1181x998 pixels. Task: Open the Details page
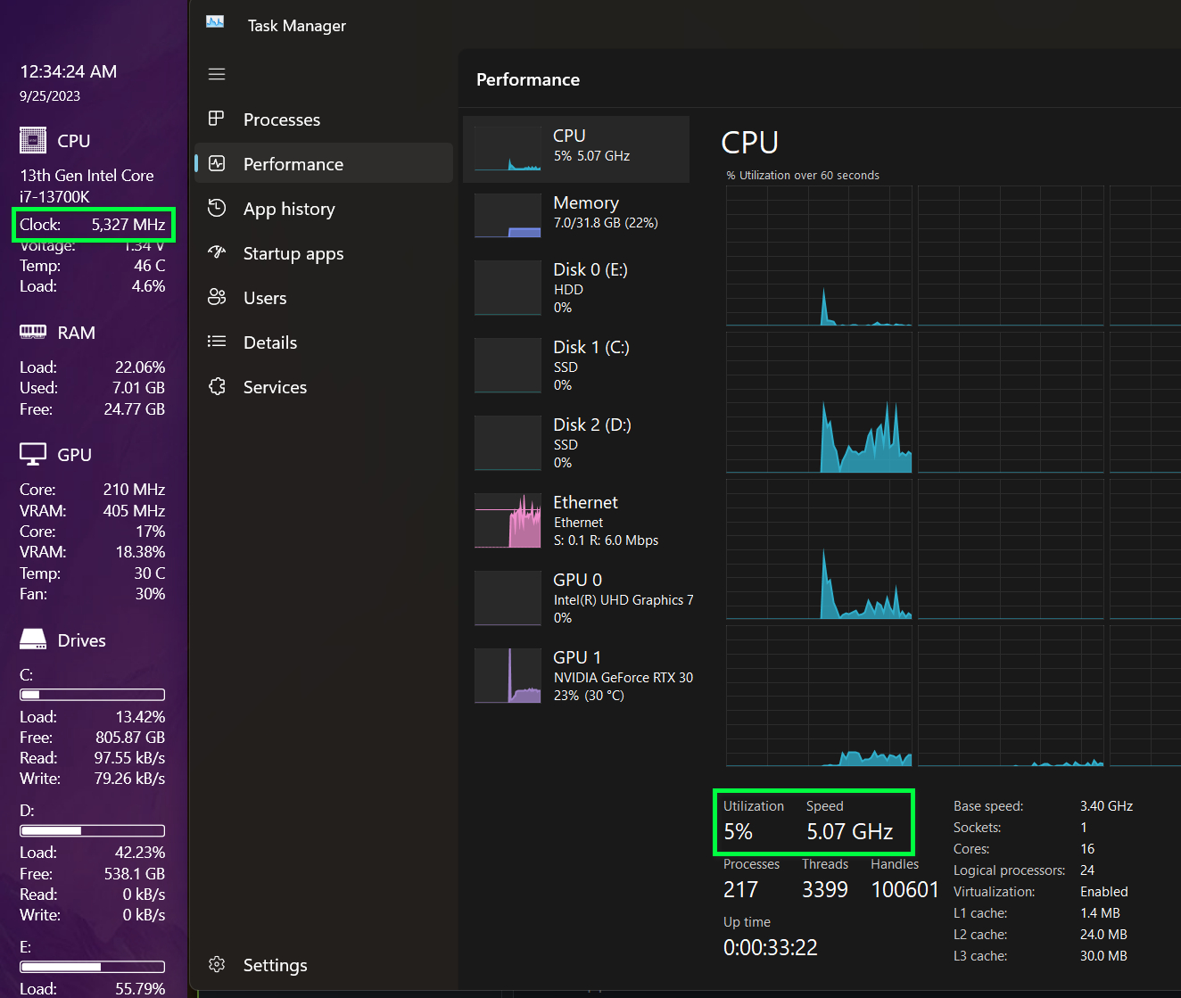[x=269, y=342]
